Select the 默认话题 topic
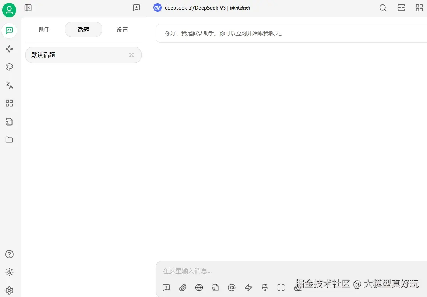The image size is (427, 297). [x=83, y=55]
